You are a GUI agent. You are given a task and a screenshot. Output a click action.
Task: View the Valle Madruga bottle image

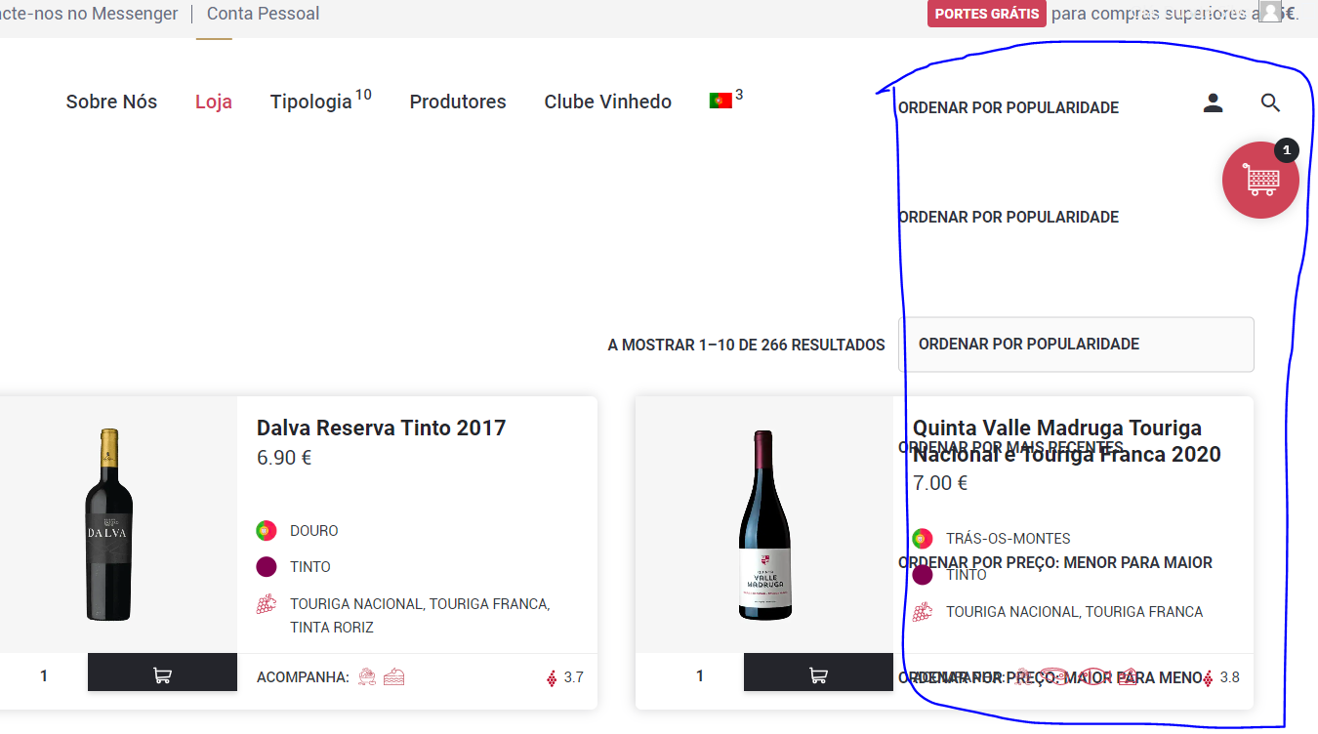click(764, 525)
